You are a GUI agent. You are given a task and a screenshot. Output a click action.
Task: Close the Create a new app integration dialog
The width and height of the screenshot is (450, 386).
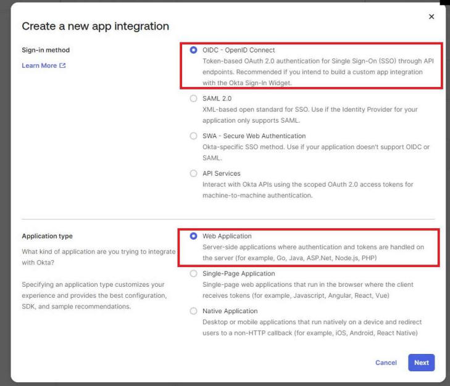click(x=431, y=16)
